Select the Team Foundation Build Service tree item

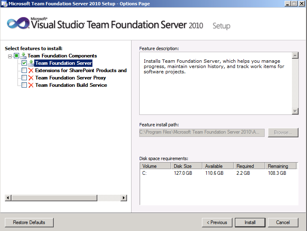(71, 85)
